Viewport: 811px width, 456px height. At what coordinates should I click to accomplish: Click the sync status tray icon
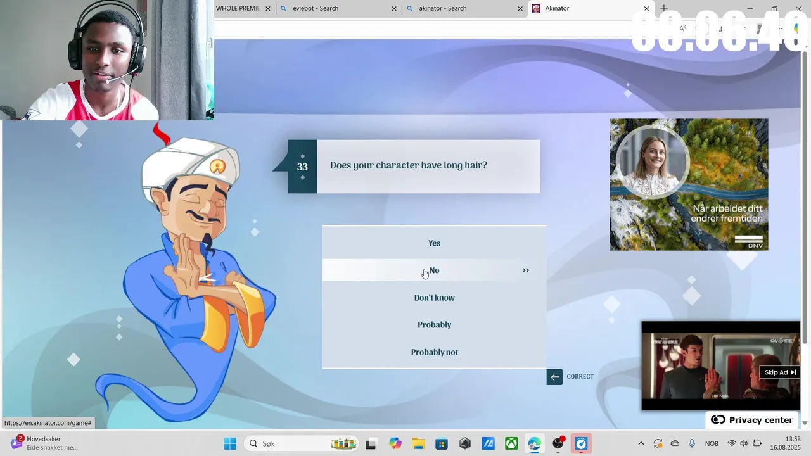pyautogui.click(x=658, y=443)
